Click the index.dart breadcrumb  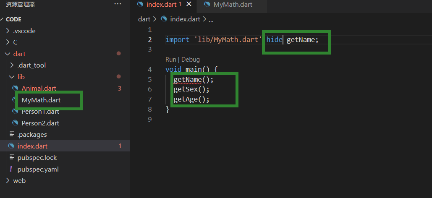[186, 19]
